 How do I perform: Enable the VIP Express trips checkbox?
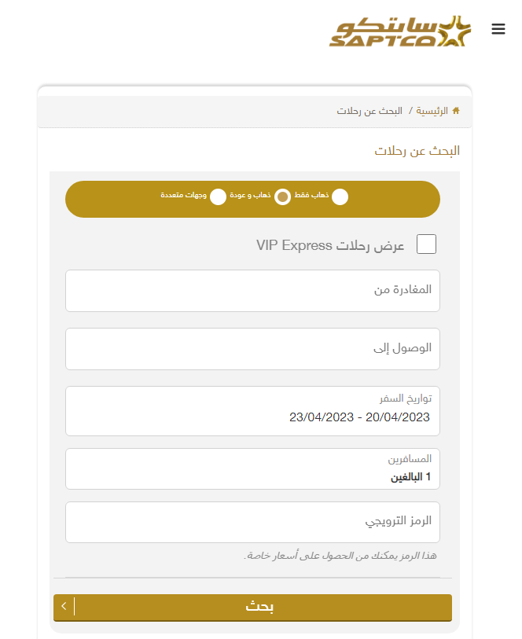(x=426, y=244)
